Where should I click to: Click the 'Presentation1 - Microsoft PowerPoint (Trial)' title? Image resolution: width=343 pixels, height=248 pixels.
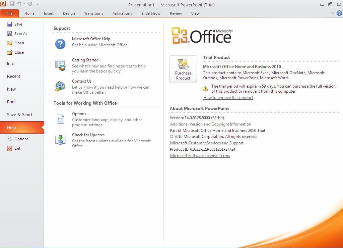(171, 5)
